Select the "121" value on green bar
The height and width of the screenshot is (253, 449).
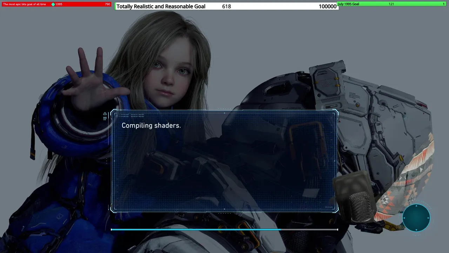(x=391, y=4)
